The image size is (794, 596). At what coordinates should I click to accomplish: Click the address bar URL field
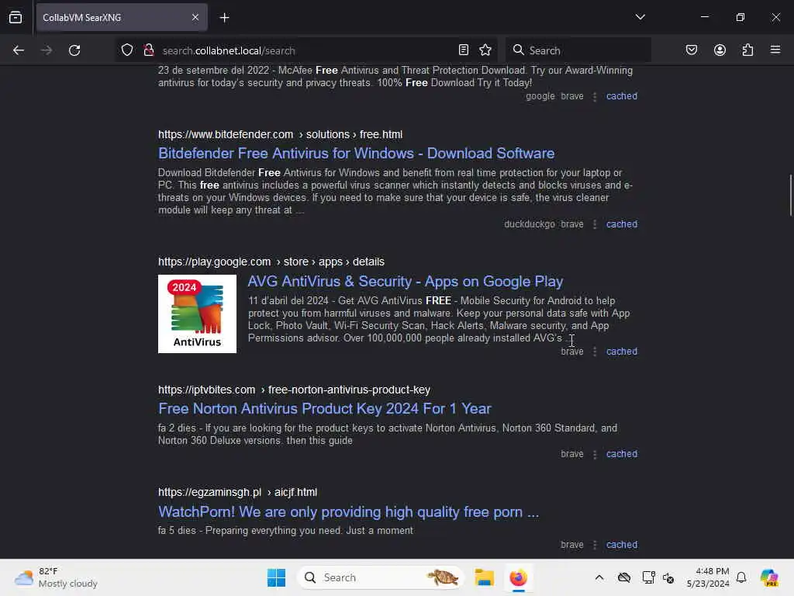click(x=306, y=50)
